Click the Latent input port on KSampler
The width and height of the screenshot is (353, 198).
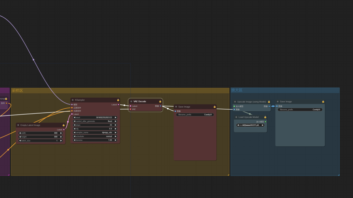(72, 114)
